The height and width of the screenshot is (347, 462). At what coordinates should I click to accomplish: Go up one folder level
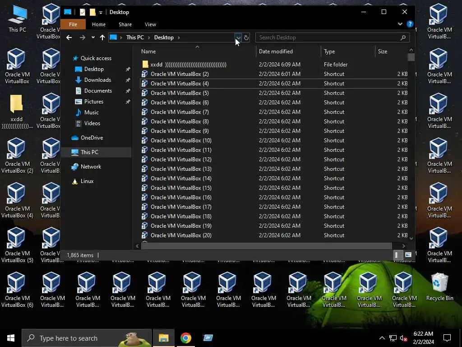point(102,38)
